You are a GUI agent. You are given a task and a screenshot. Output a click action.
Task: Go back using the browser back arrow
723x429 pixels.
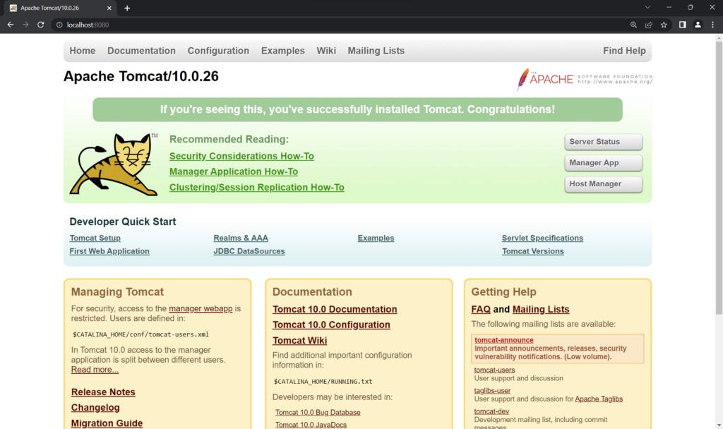click(10, 25)
